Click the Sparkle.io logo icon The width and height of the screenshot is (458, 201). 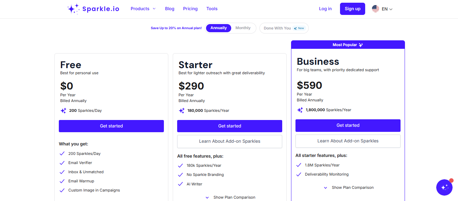pyautogui.click(x=73, y=8)
